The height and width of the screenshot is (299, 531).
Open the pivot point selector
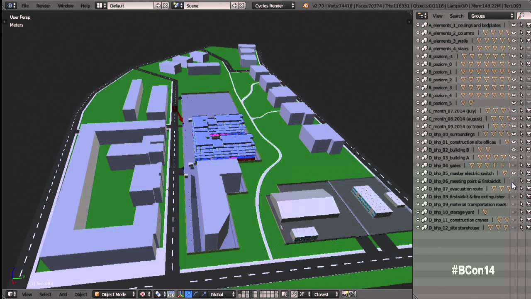click(x=160, y=294)
